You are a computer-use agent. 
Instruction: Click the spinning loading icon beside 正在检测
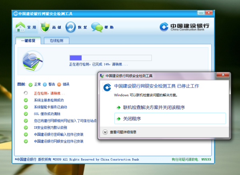click(x=26, y=93)
